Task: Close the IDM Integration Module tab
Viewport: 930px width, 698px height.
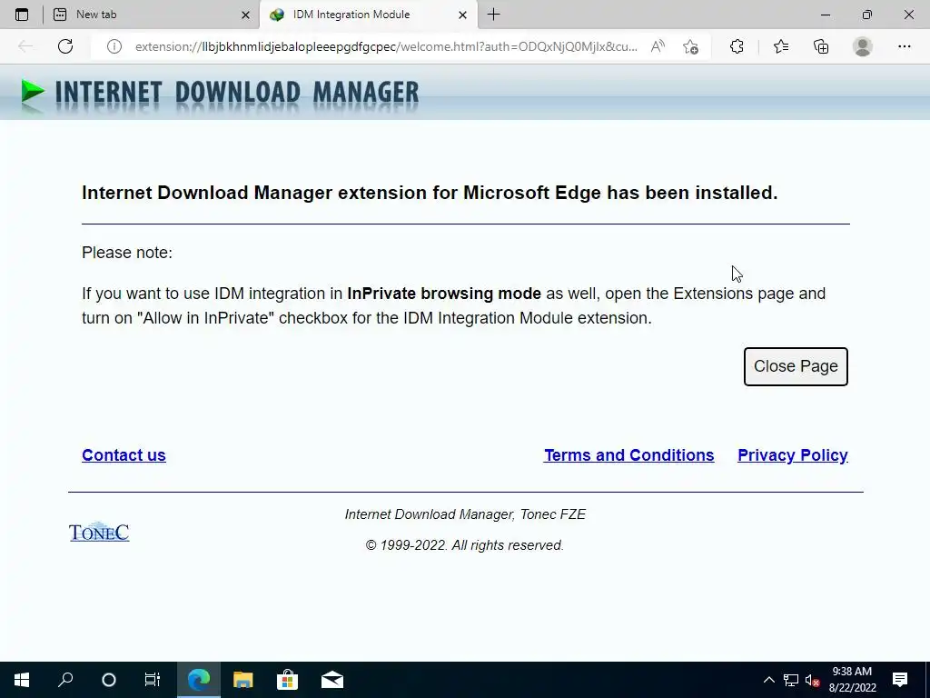Action: 462,15
